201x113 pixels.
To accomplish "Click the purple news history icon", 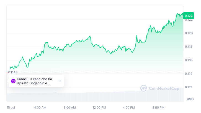I will 13,81.
